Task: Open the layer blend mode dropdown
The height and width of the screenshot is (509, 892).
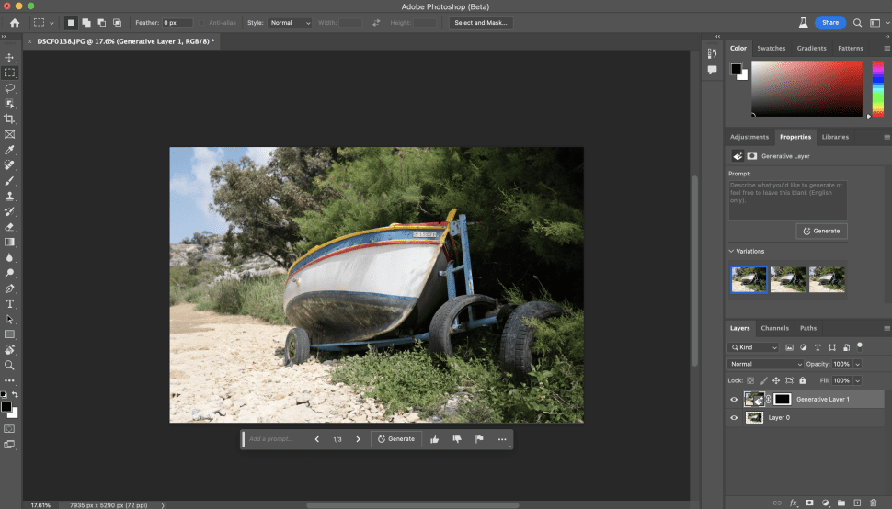Action: coord(765,364)
